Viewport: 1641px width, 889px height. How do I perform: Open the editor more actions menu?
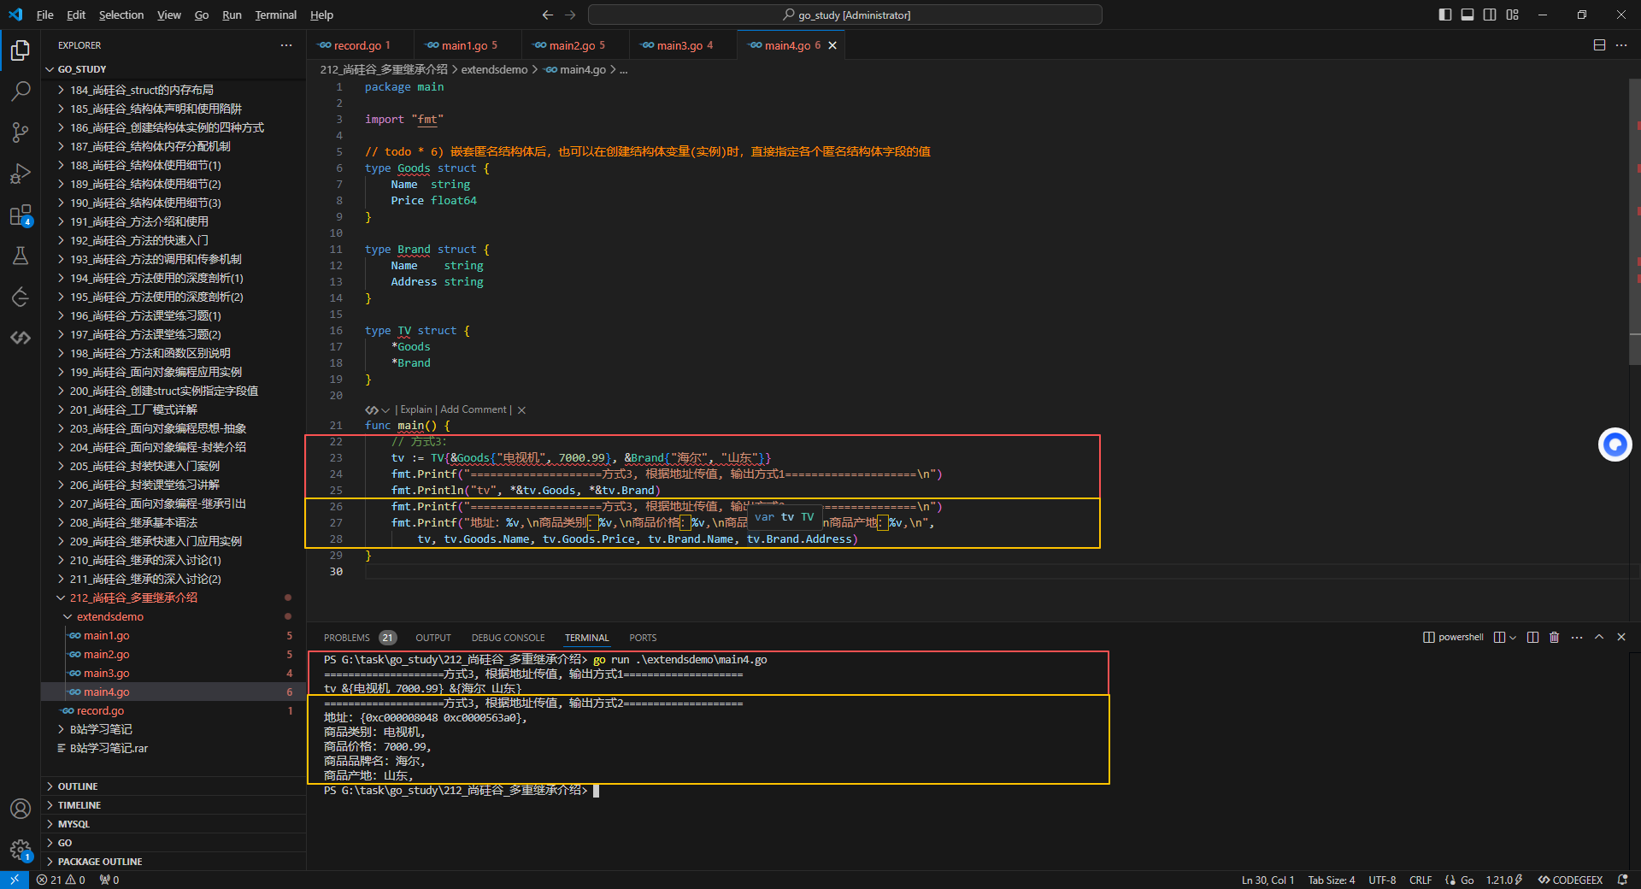tap(1621, 45)
